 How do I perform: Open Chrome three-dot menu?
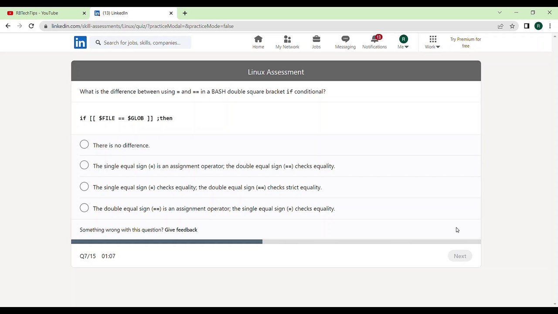click(x=550, y=26)
